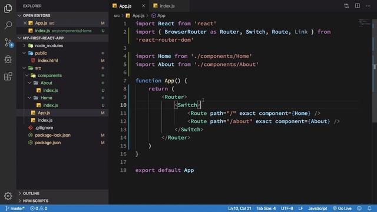Close App.js in Open Editors list
377x212 pixels.
tap(25, 23)
